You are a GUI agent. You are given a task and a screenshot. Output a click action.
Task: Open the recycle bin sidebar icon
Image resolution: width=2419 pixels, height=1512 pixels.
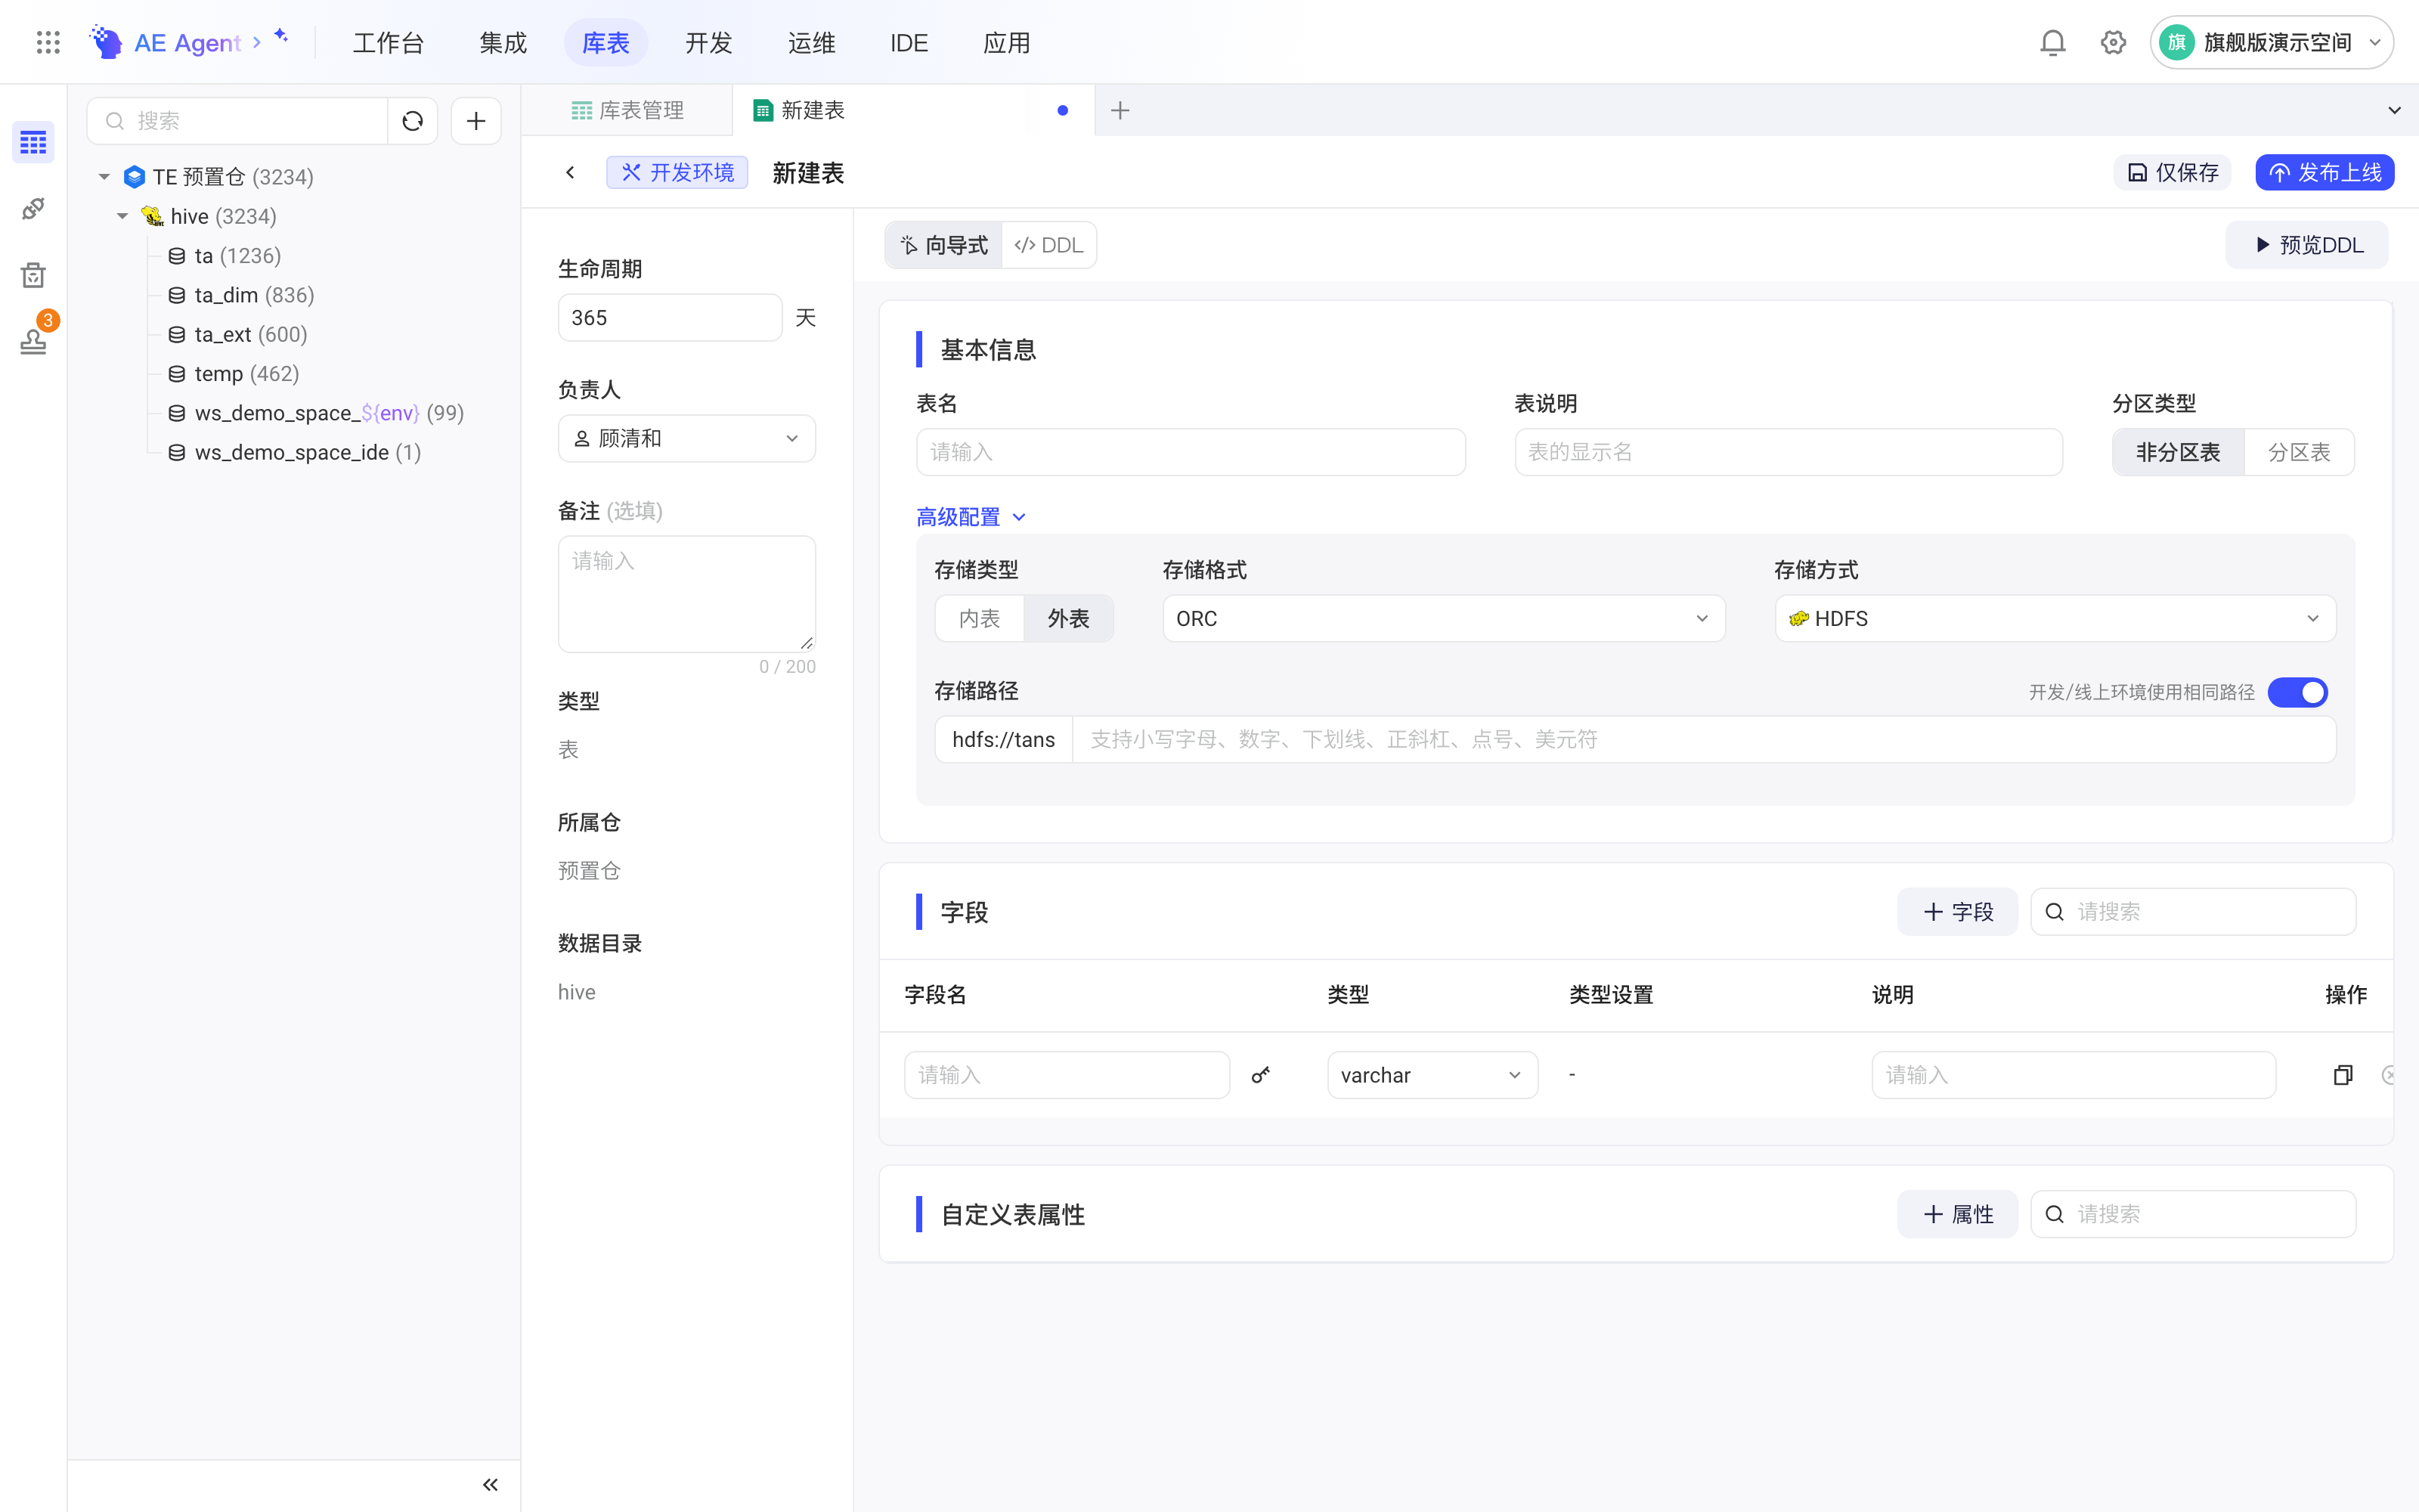coord(33,275)
